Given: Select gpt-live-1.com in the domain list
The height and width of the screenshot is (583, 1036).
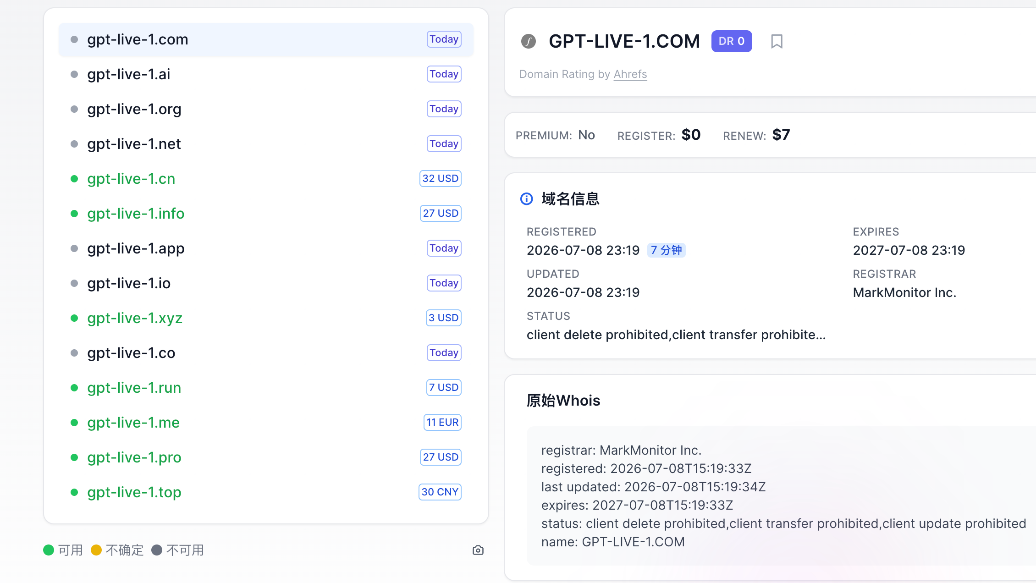Looking at the screenshot, I should coord(266,39).
